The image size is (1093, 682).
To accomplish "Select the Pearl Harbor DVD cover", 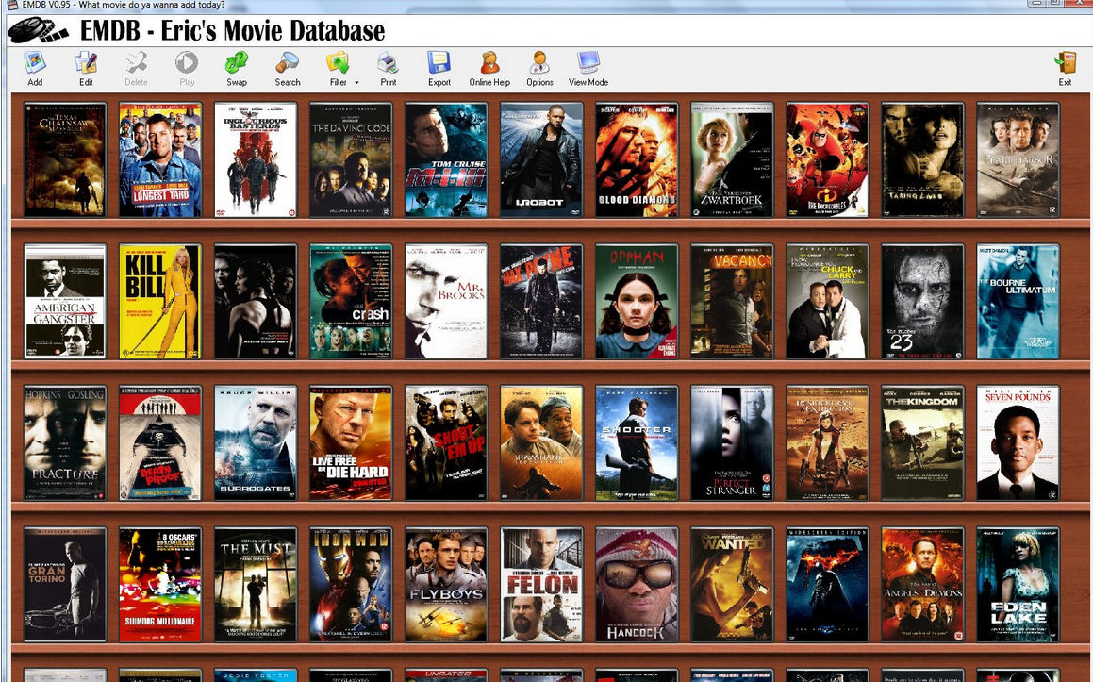I will 1018,160.
